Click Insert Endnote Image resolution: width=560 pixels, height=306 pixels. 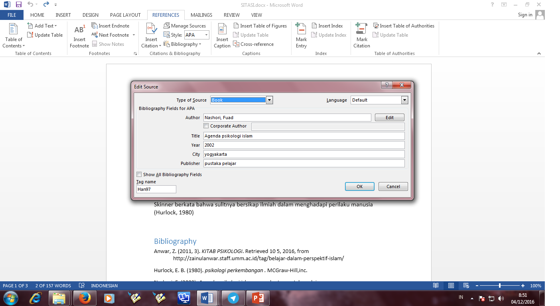pyautogui.click(x=110, y=26)
